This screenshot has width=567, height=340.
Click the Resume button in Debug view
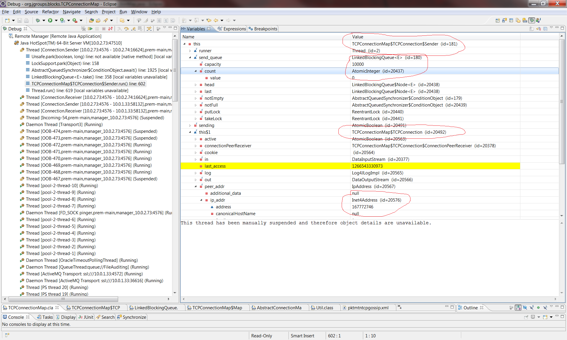pos(90,29)
